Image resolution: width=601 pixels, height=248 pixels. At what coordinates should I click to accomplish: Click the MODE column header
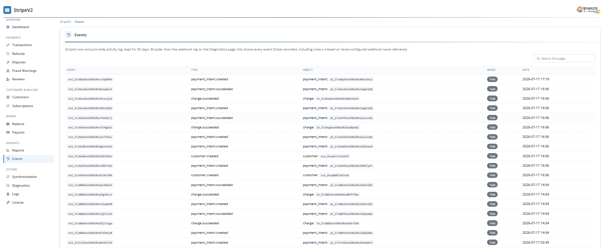pos(491,70)
